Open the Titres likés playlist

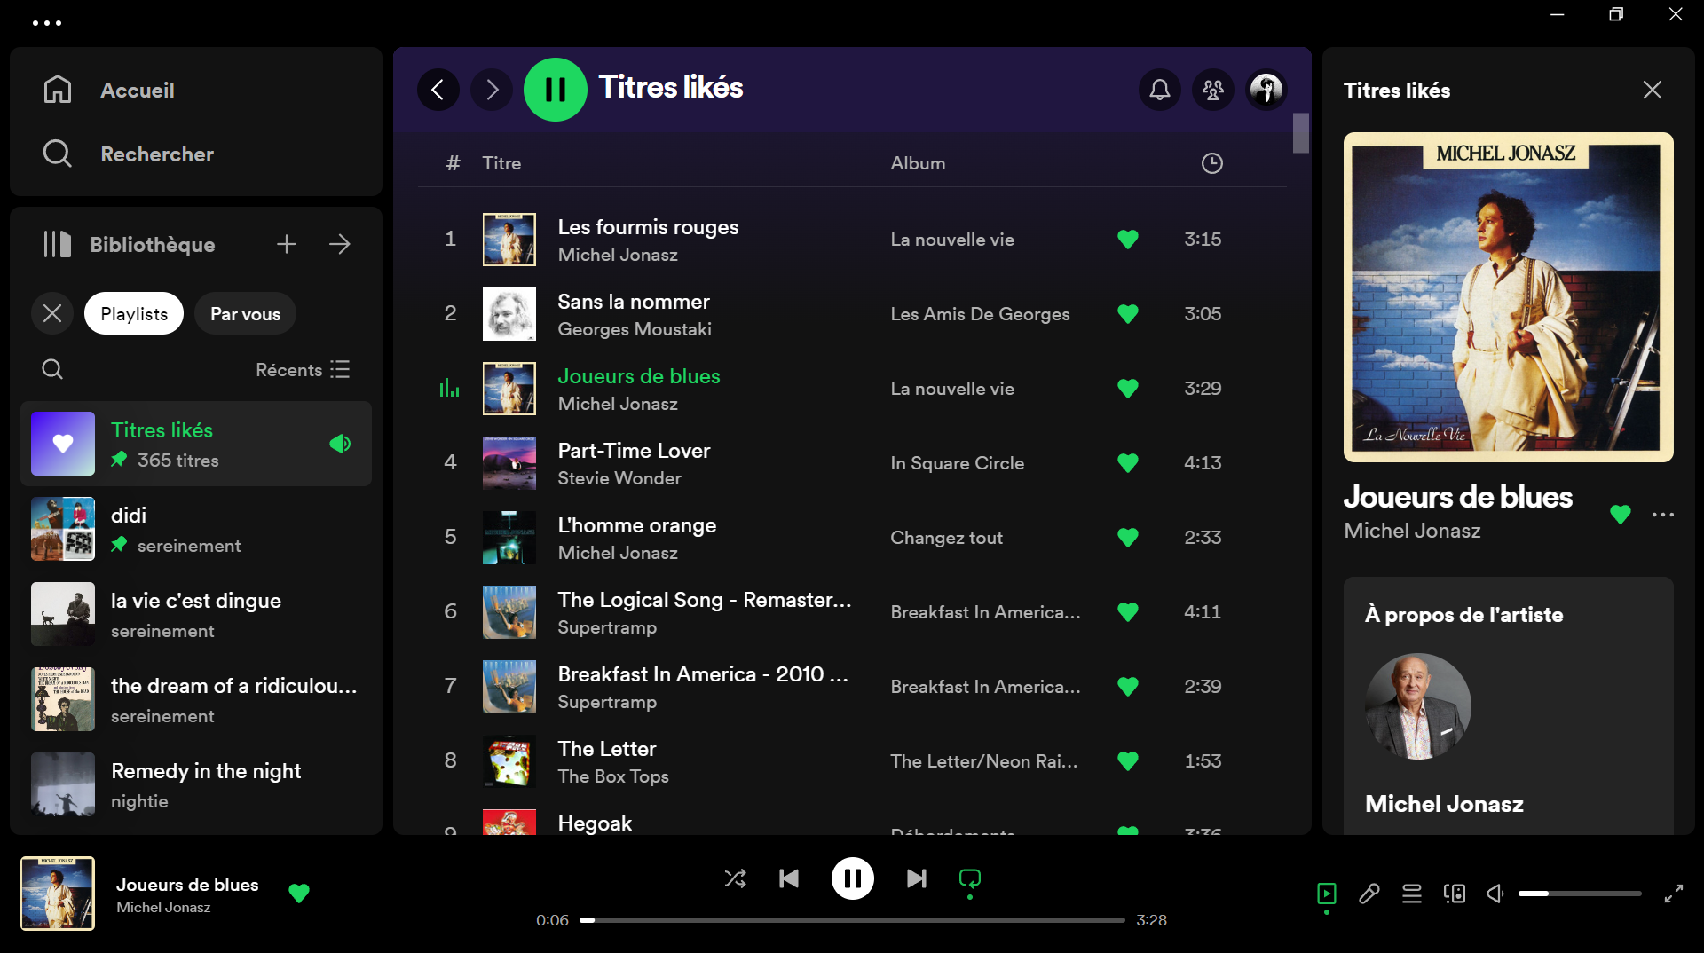tap(196, 444)
